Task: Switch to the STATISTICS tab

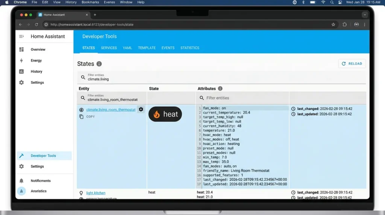Action: coord(190,48)
